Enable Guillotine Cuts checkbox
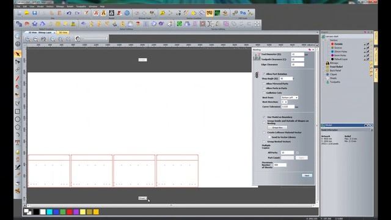 pyautogui.click(x=264, y=92)
